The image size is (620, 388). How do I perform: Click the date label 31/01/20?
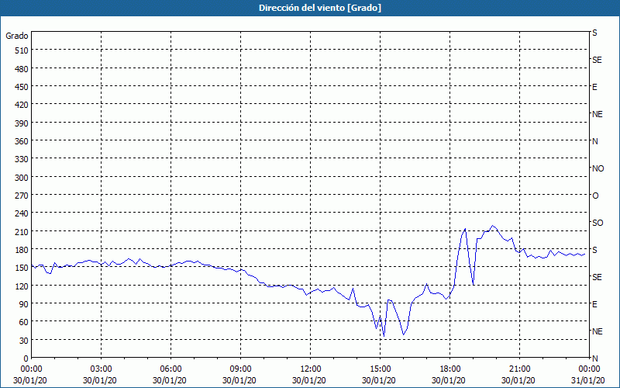588,380
